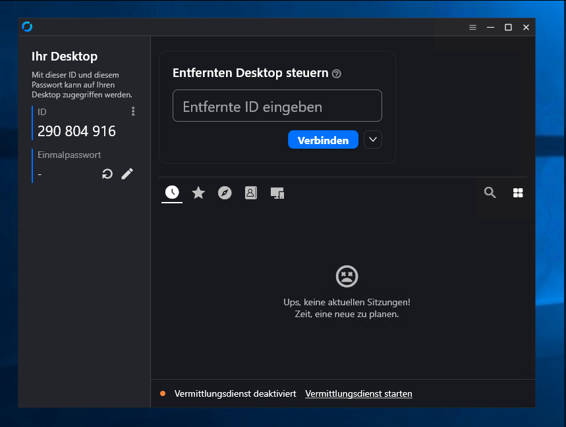Refresh the one-time password

click(107, 174)
